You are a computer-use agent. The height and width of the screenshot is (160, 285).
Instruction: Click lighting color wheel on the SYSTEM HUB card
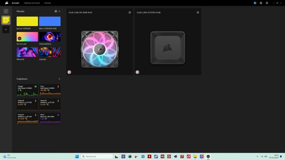pyautogui.click(x=137, y=72)
